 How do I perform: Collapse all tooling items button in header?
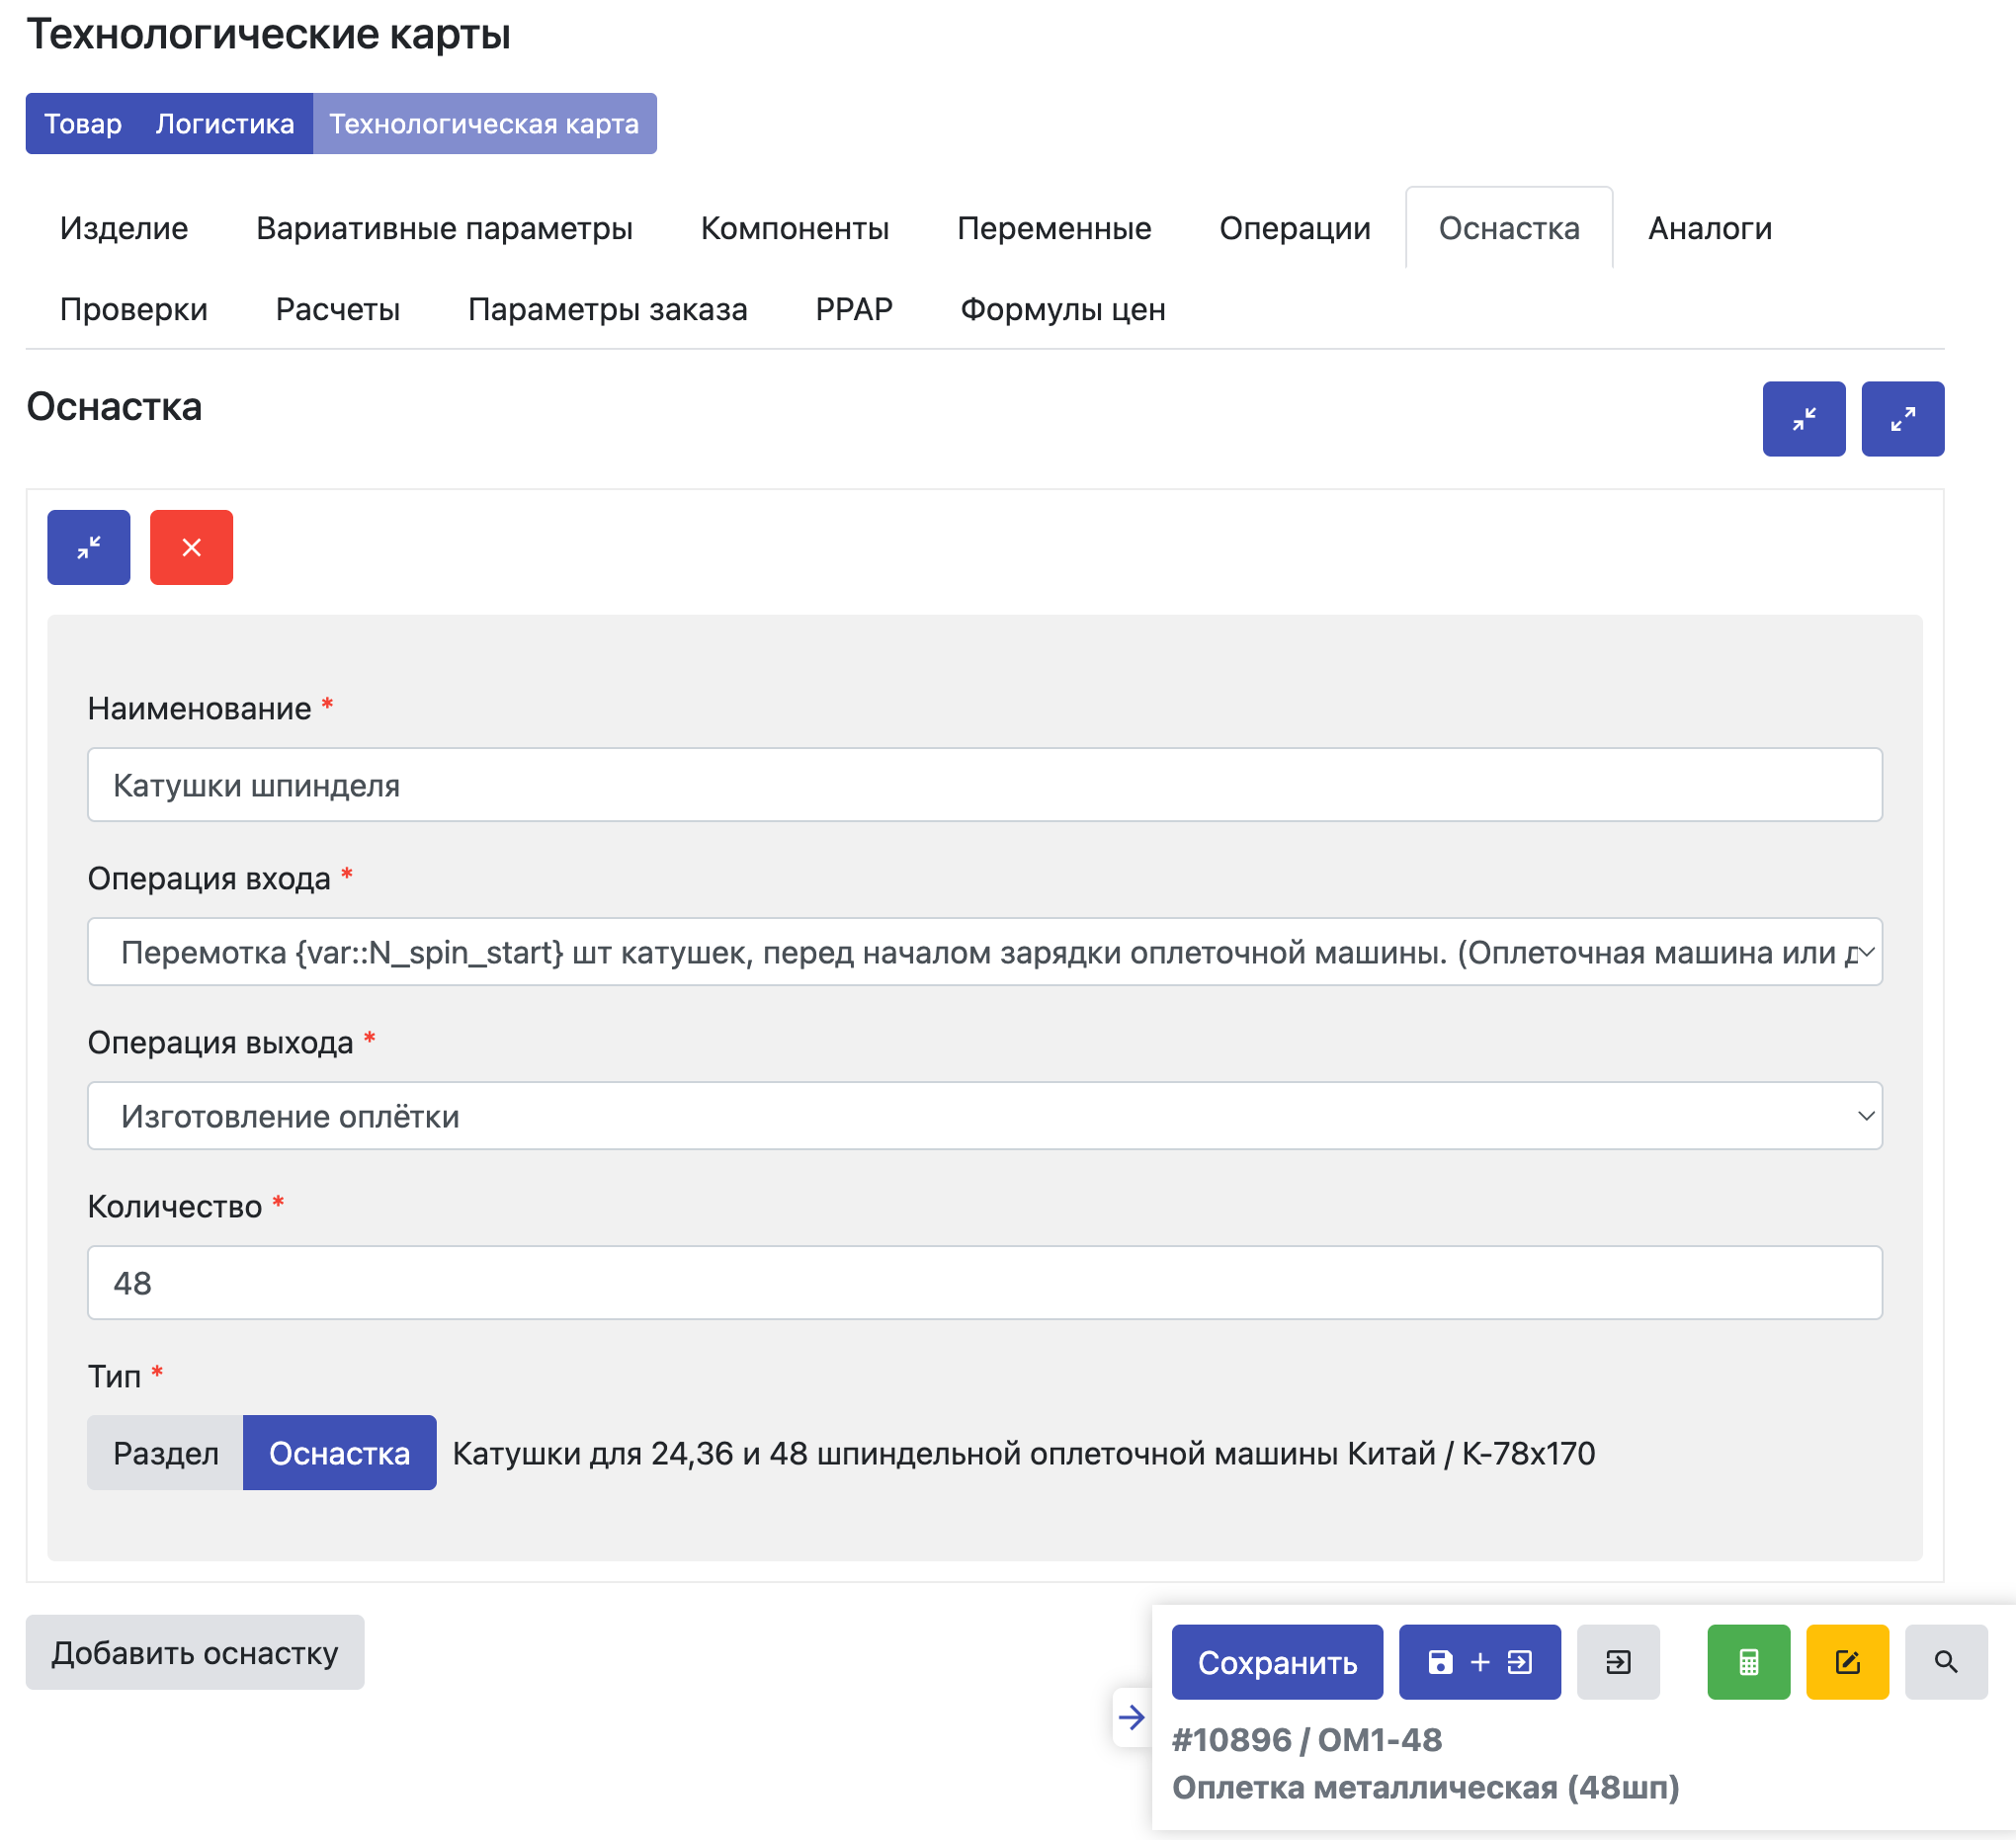click(x=1803, y=419)
